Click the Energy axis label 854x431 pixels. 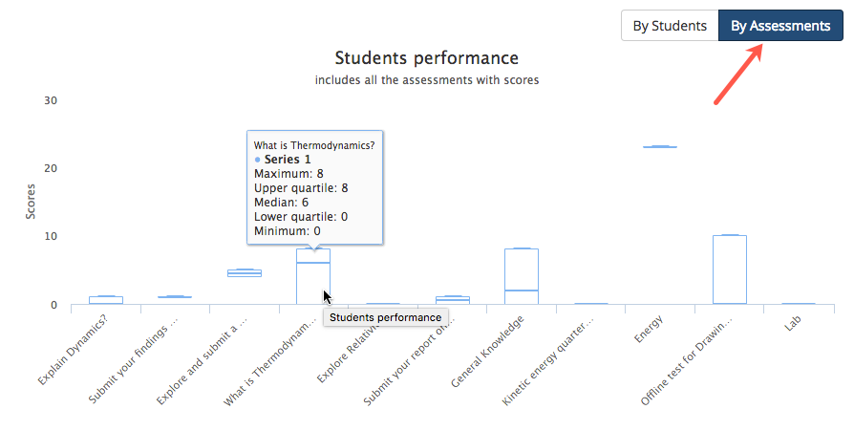[649, 329]
